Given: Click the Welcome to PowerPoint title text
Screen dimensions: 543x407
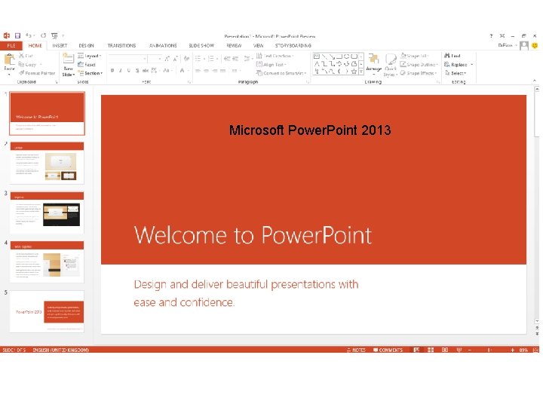Looking at the screenshot, I should (x=253, y=235).
